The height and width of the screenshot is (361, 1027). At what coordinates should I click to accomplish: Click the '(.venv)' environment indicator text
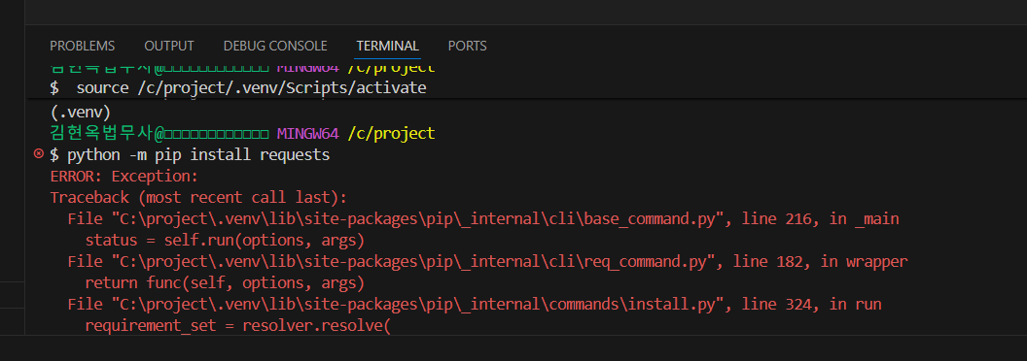click(81, 112)
